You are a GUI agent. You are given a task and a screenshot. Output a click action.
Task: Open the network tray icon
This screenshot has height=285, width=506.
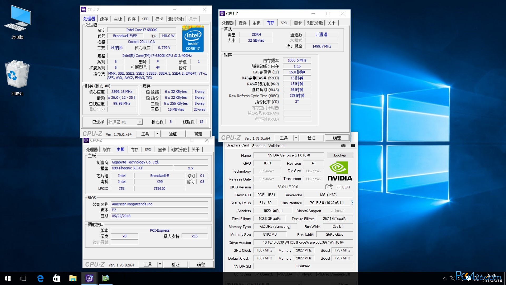tap(453, 278)
